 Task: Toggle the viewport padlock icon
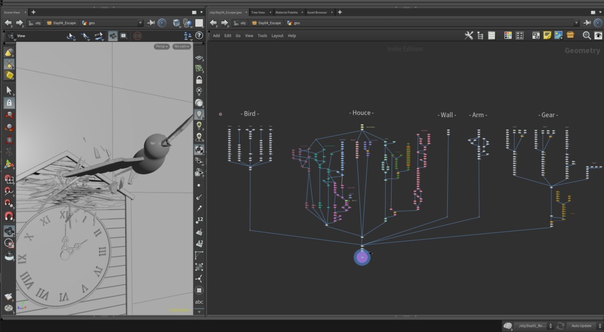click(199, 79)
